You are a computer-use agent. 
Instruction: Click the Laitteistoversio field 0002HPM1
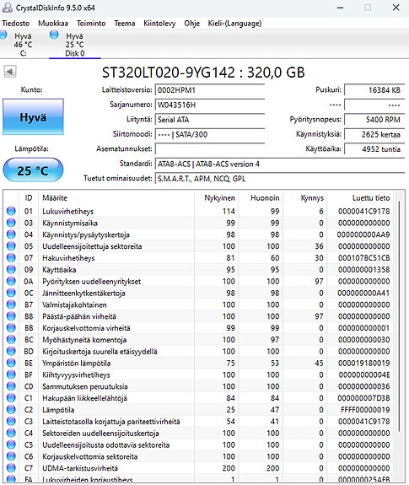pos(210,90)
